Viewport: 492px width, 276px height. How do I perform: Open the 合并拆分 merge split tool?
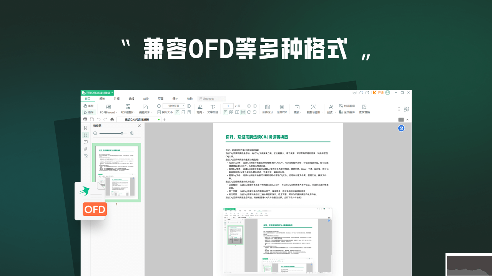(268, 109)
